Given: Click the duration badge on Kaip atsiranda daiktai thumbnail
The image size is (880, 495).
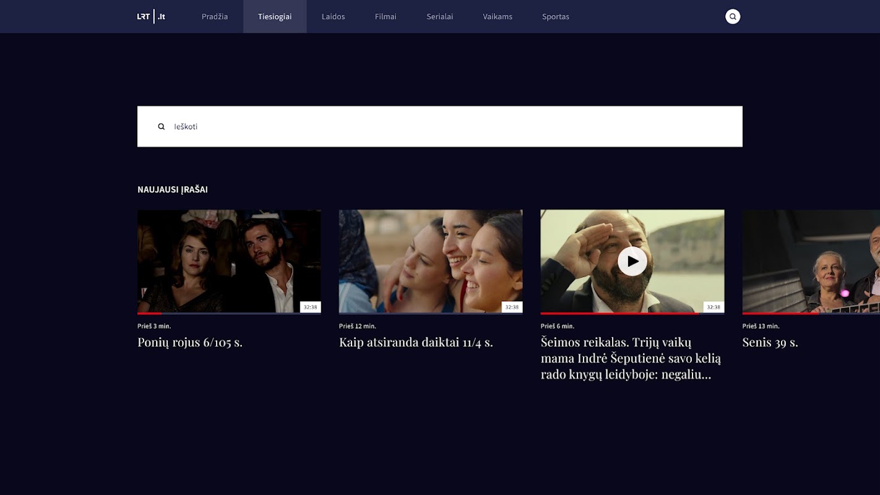Looking at the screenshot, I should pyautogui.click(x=512, y=307).
